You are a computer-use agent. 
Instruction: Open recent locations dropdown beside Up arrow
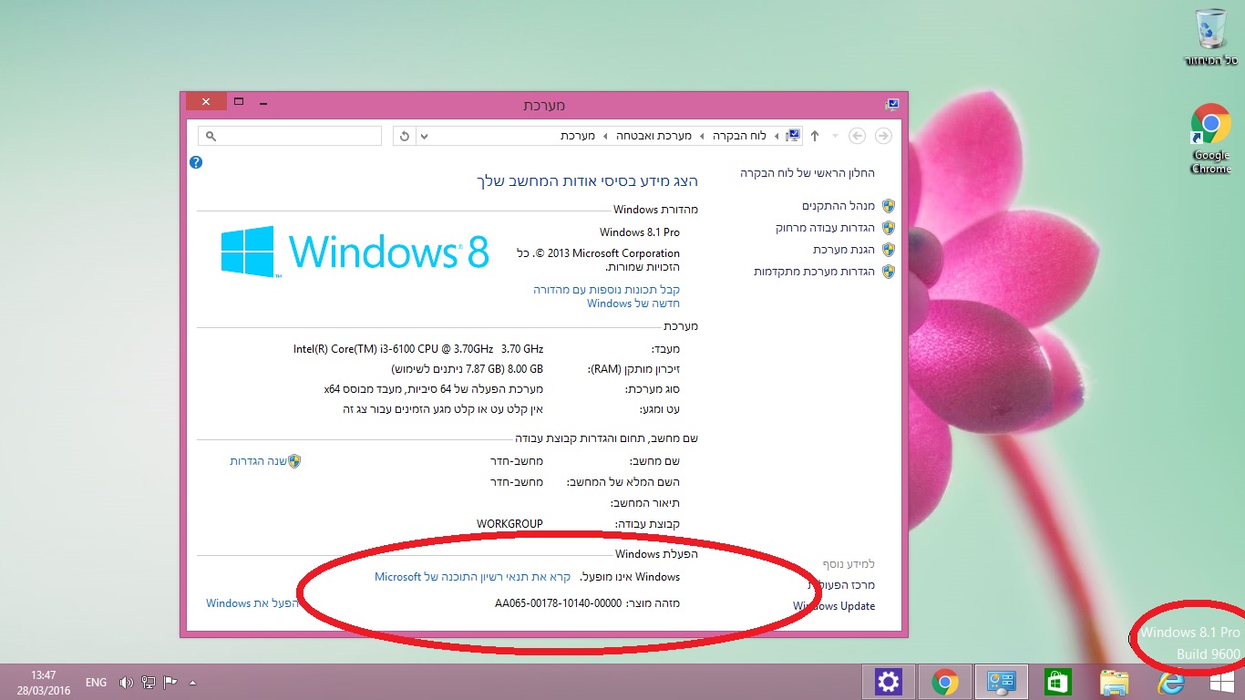835,136
